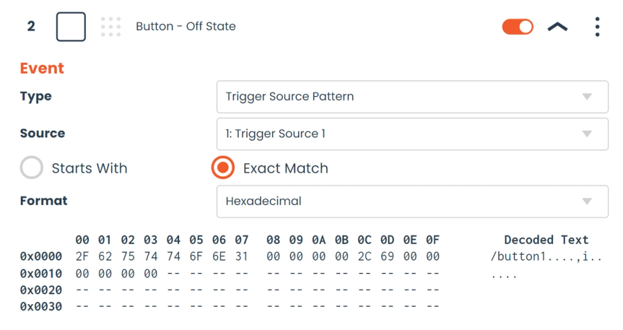Select the Starts With radio option
Viewport: 623px width, 330px height.
31,168
